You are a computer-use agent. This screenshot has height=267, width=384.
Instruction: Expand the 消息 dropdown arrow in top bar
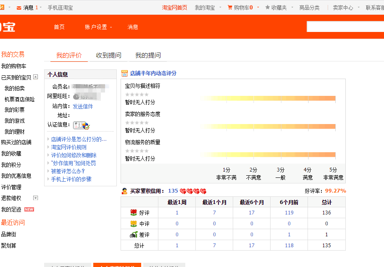tap(41, 7)
